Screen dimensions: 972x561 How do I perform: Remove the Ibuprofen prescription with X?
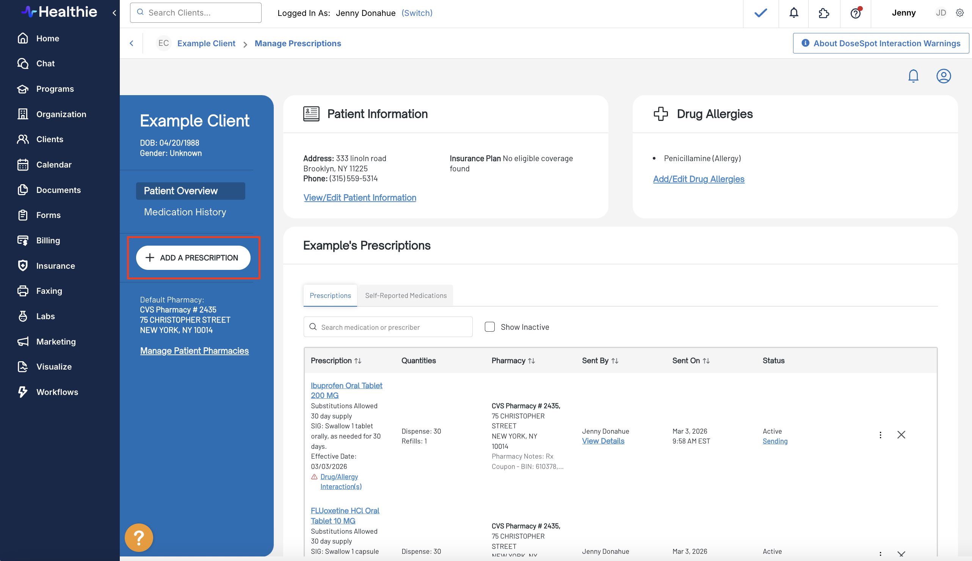pyautogui.click(x=901, y=435)
